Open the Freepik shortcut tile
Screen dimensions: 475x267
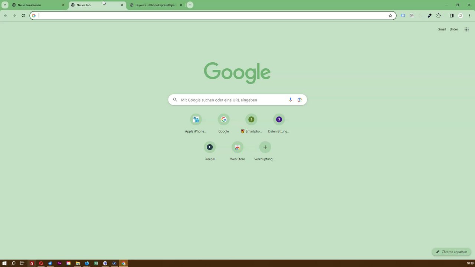coord(210,152)
